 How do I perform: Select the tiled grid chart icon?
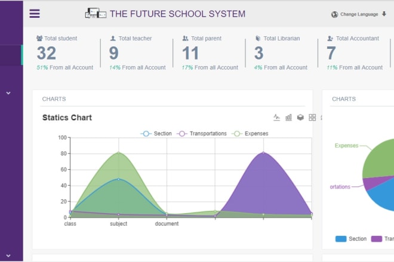[312, 117]
